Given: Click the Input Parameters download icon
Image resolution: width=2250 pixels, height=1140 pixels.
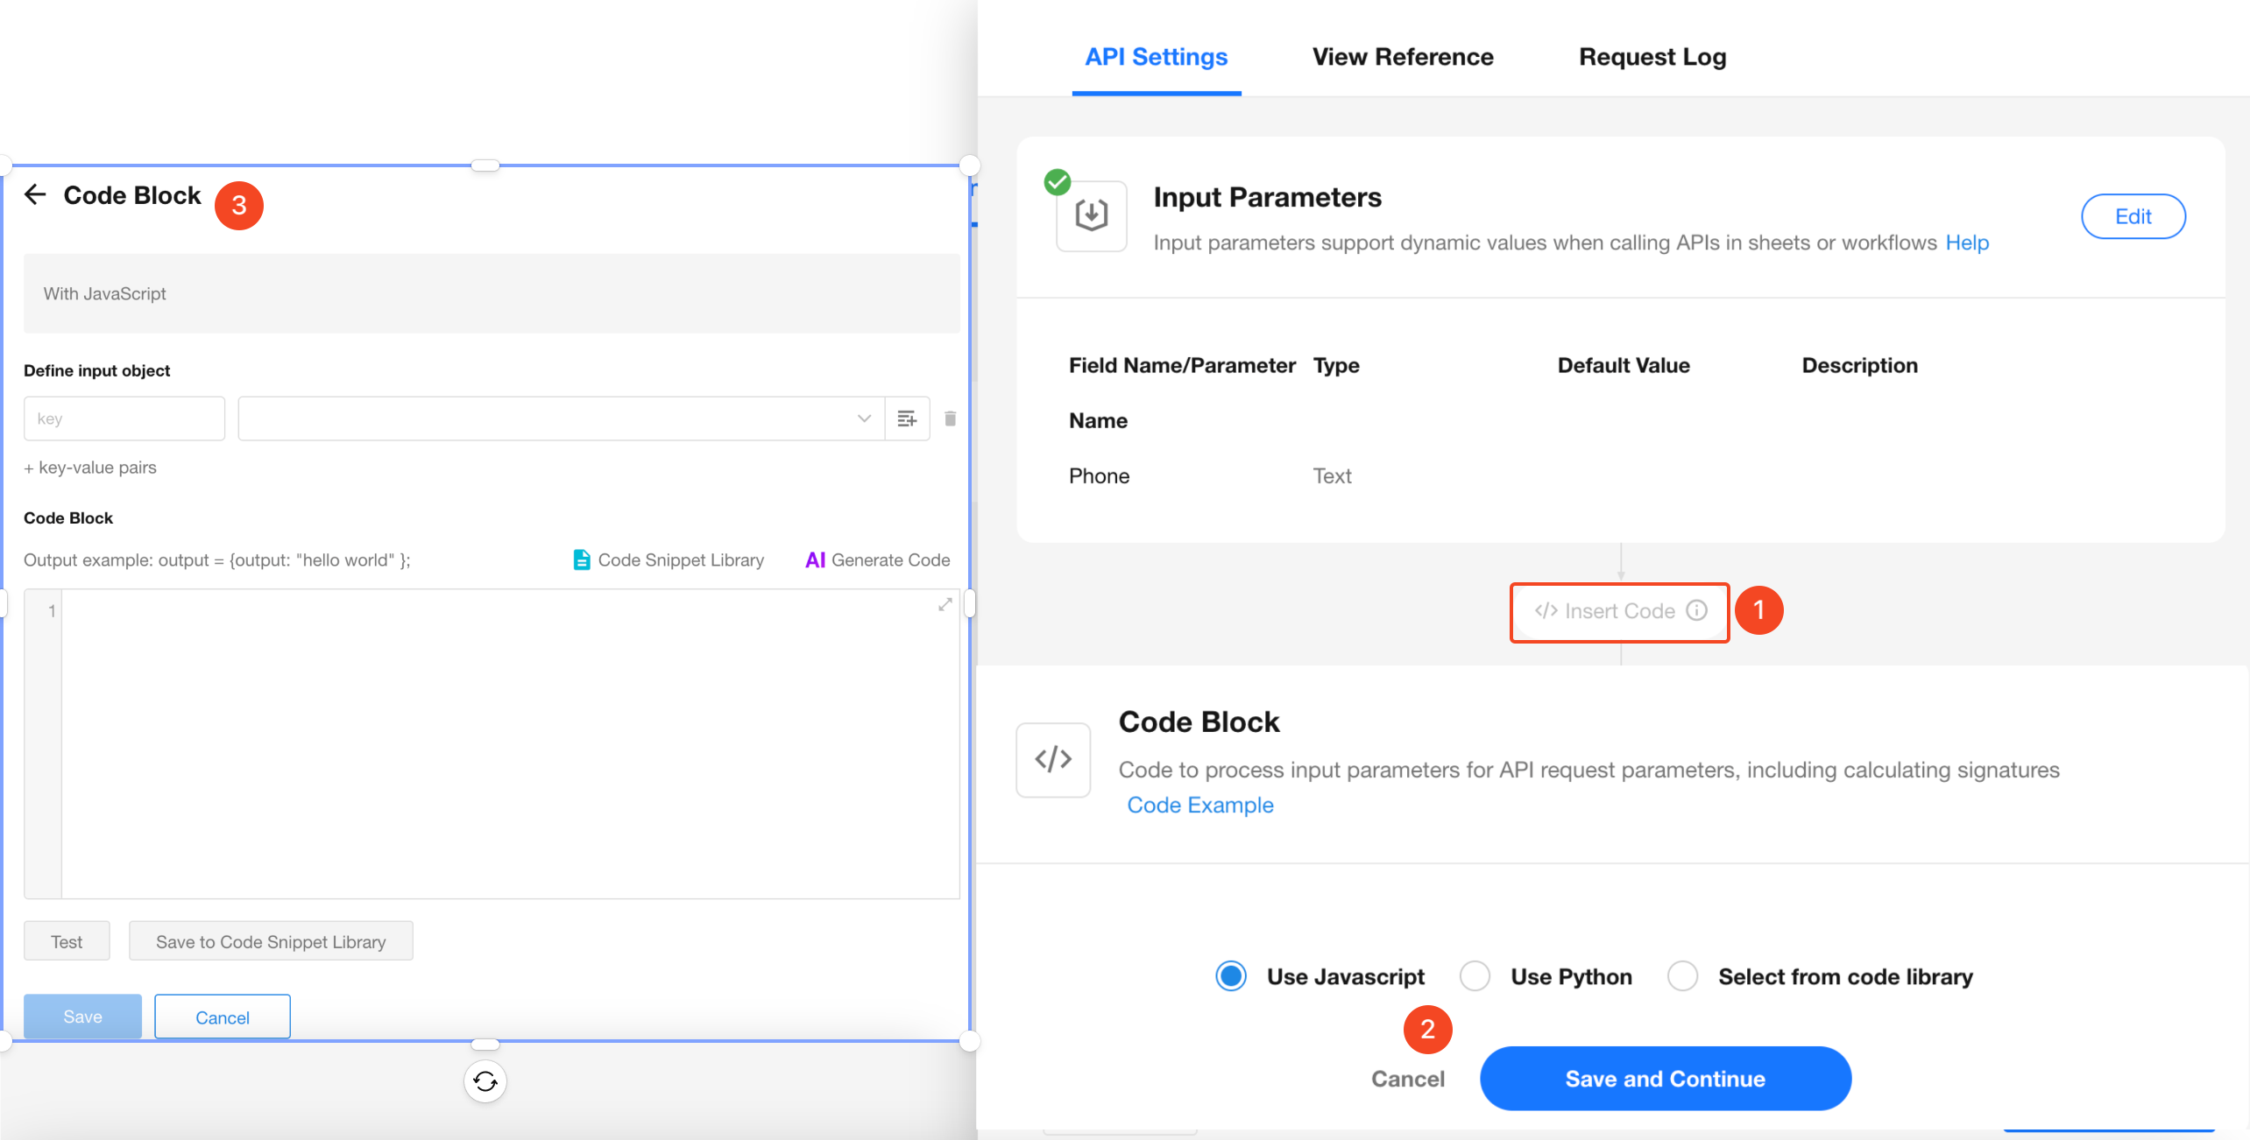Looking at the screenshot, I should click(x=1091, y=215).
